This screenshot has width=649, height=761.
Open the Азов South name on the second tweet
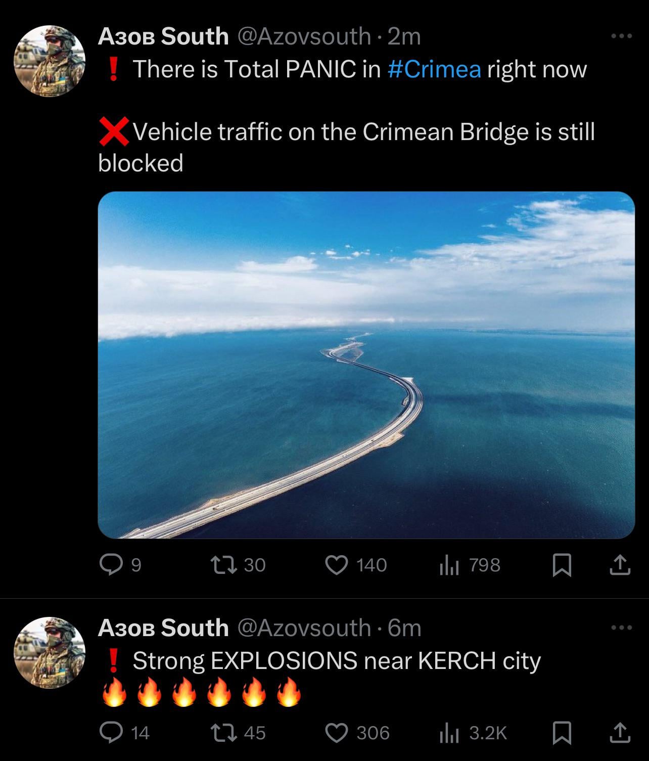(163, 628)
